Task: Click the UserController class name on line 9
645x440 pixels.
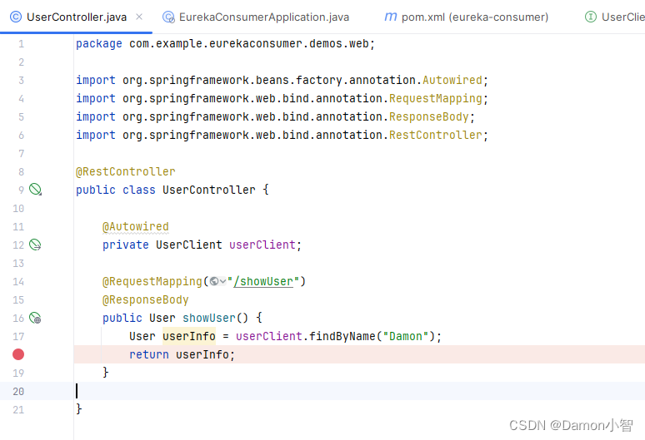Action: pyautogui.click(x=209, y=190)
